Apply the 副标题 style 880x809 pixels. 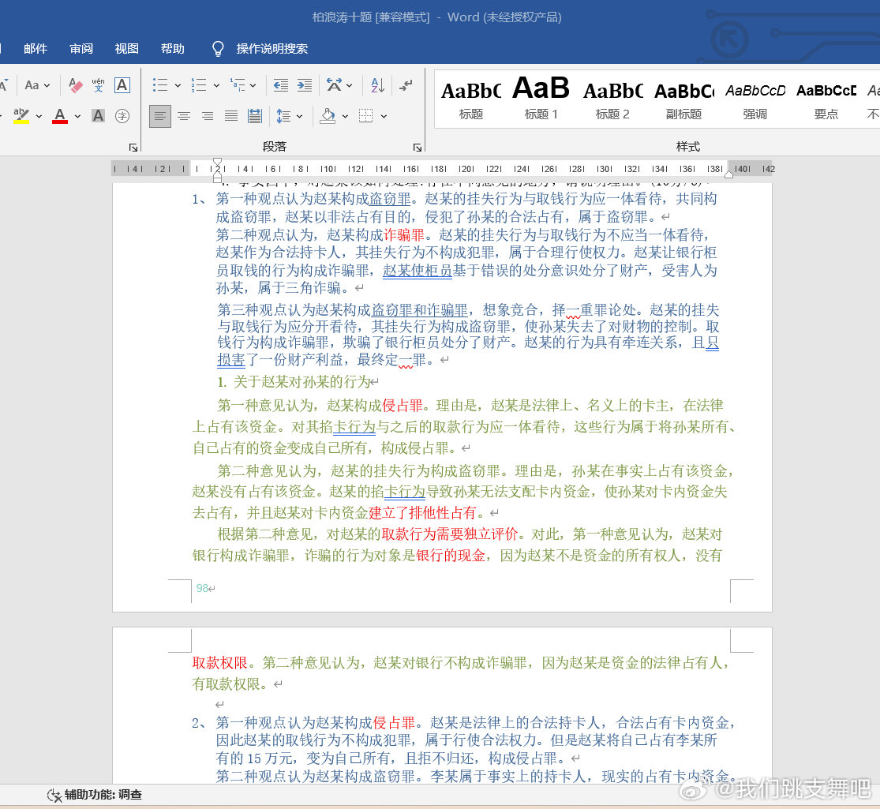click(x=683, y=99)
